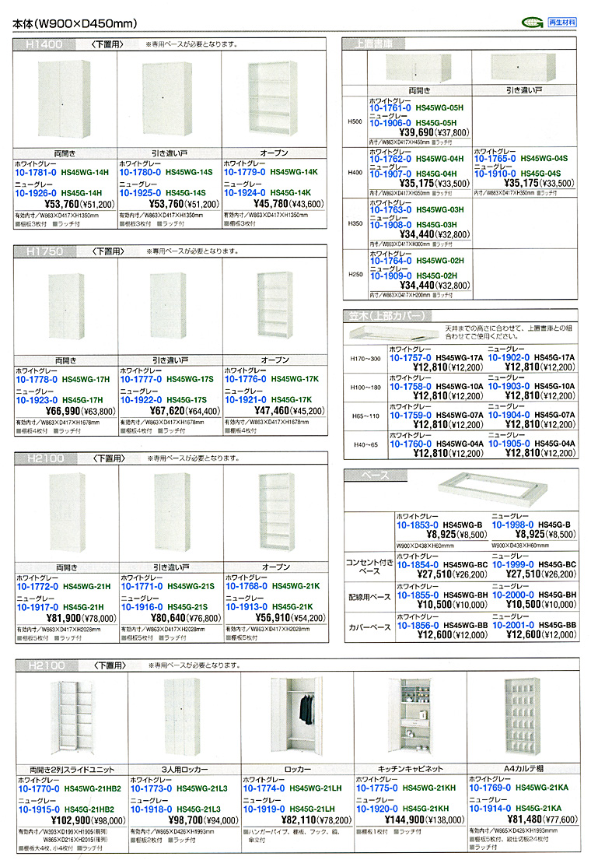This screenshot has width=591, height=860.
Task: Open product code 10-1768-0 for HS45WG-21K
Action: tap(247, 586)
